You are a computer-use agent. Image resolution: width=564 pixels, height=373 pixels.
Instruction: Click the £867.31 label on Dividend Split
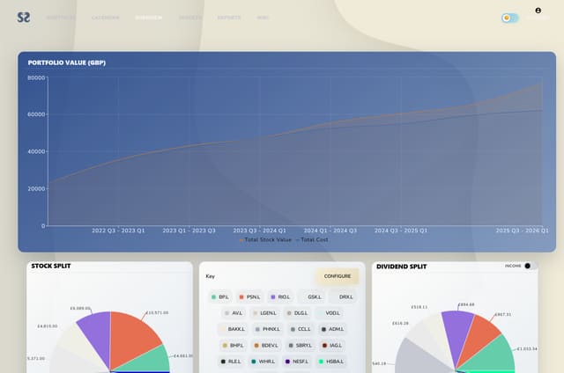(x=503, y=314)
